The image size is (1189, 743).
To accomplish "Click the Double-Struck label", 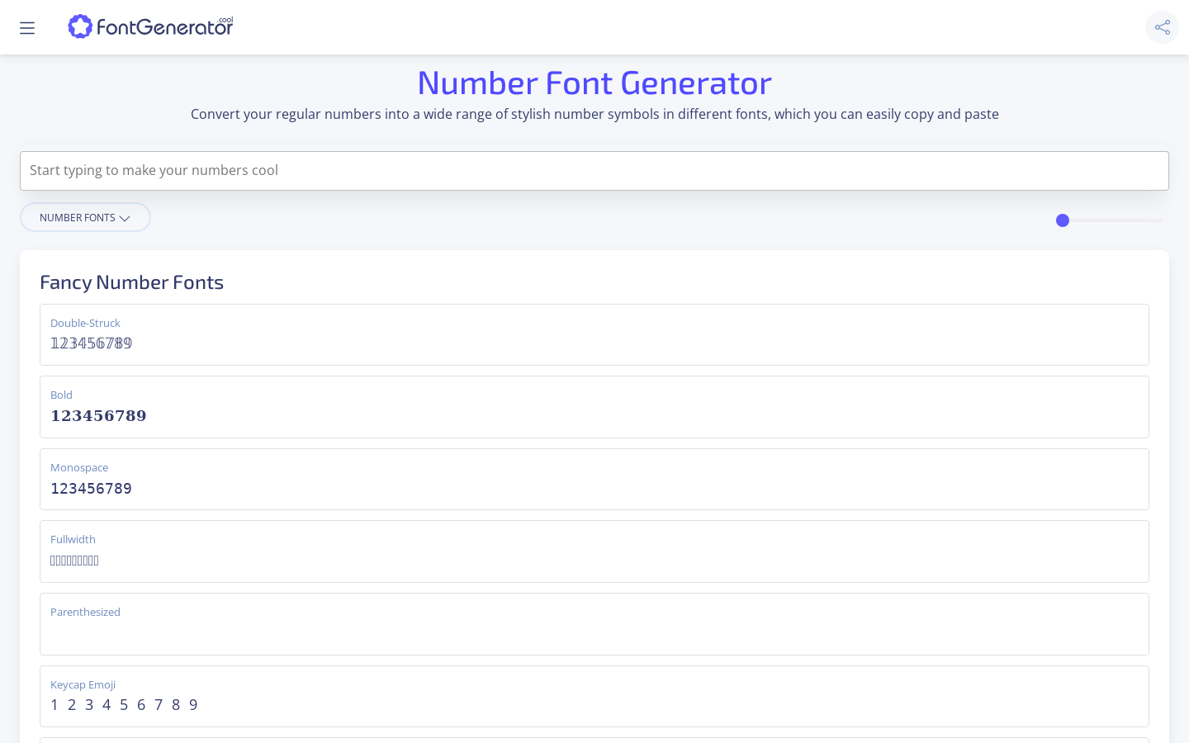I will [85, 323].
